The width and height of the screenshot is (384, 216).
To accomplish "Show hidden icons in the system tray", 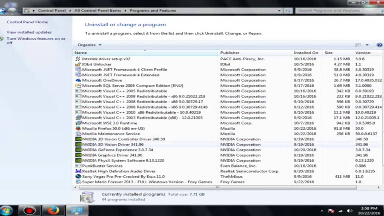I will coord(322,211).
